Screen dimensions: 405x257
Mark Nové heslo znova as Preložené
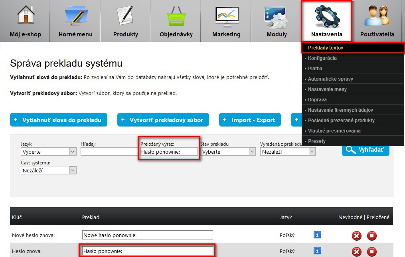coord(371,236)
